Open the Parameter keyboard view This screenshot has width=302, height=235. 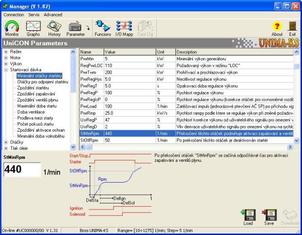coord(75,28)
